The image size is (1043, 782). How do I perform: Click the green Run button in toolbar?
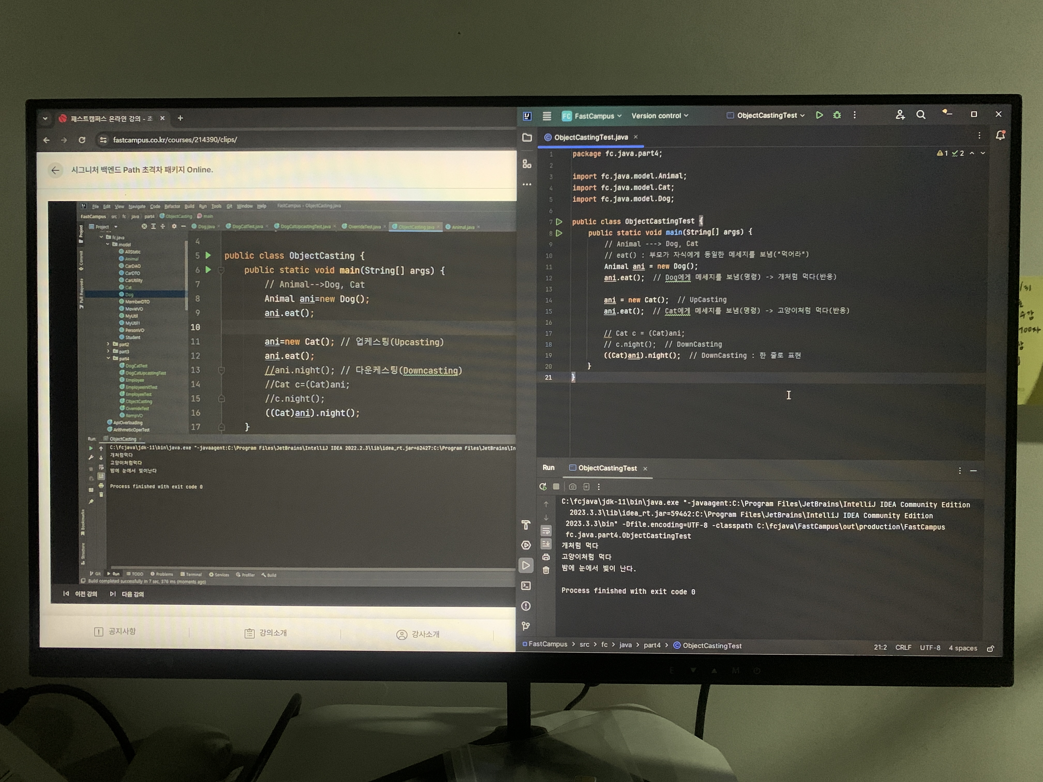pyautogui.click(x=820, y=116)
